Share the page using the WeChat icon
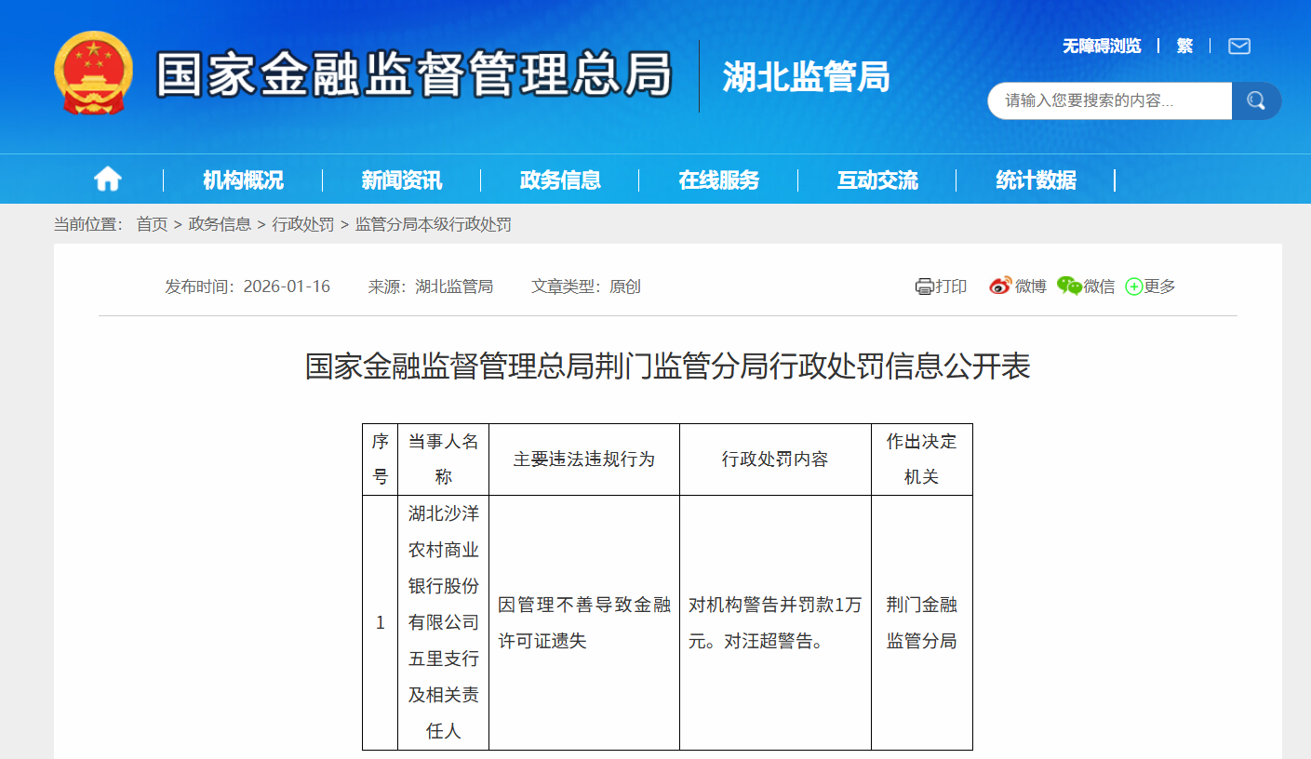 pos(1069,286)
